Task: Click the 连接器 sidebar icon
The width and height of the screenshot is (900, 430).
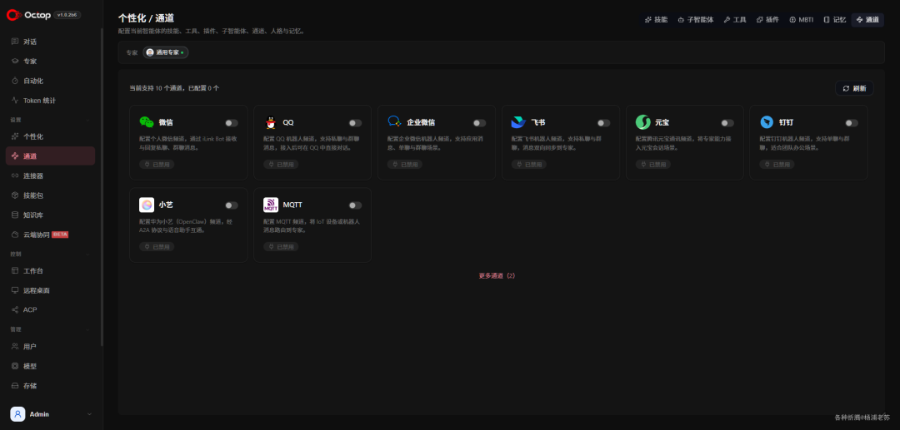Action: click(x=15, y=175)
